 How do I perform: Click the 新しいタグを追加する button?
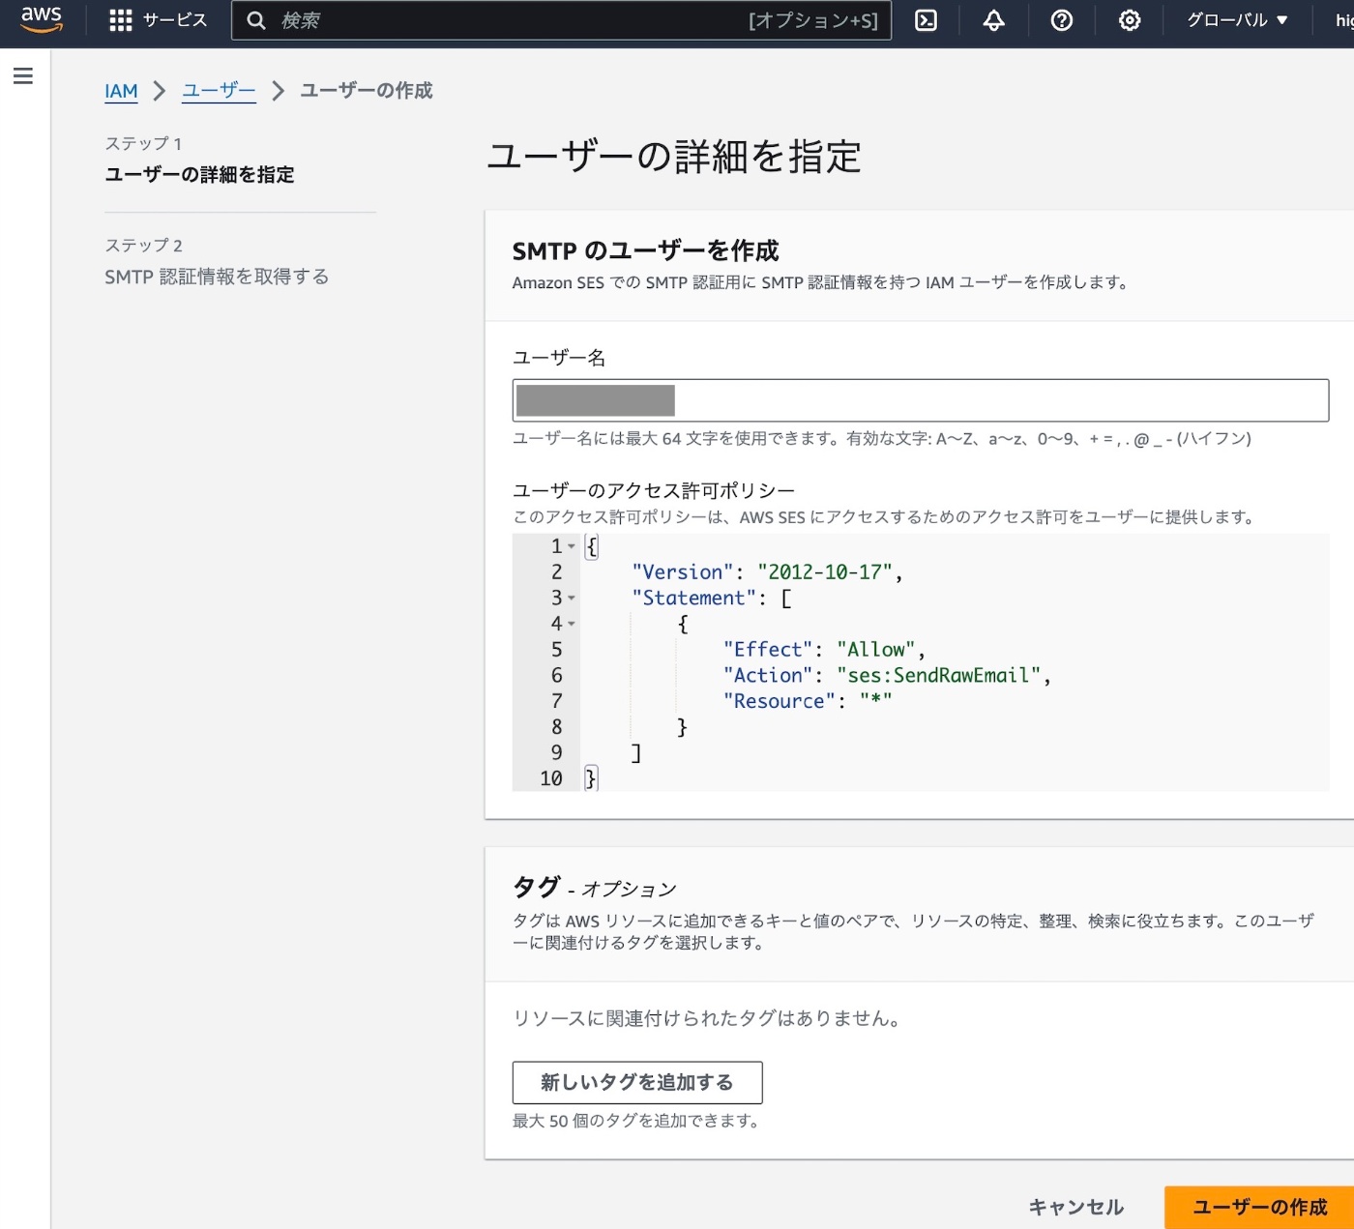(636, 1082)
